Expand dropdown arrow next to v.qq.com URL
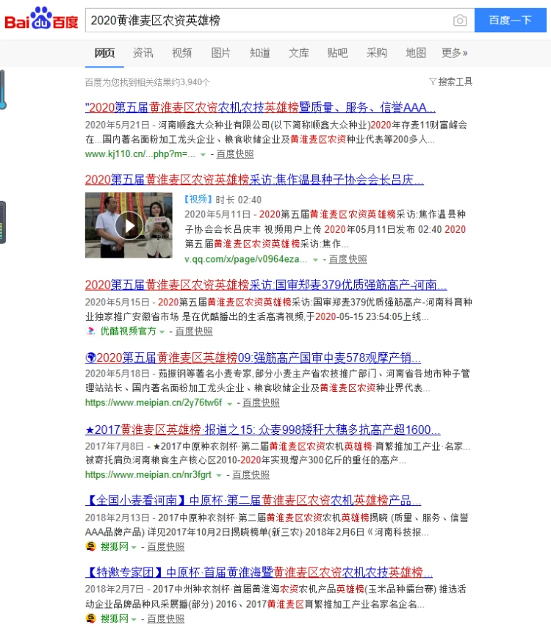Screen dimensions: 551x627 tap(315, 260)
